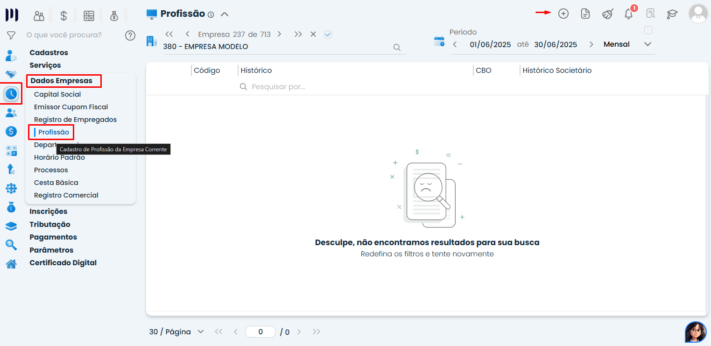Open Horário Padrão
Viewport: 711px width, 346px height.
point(60,157)
